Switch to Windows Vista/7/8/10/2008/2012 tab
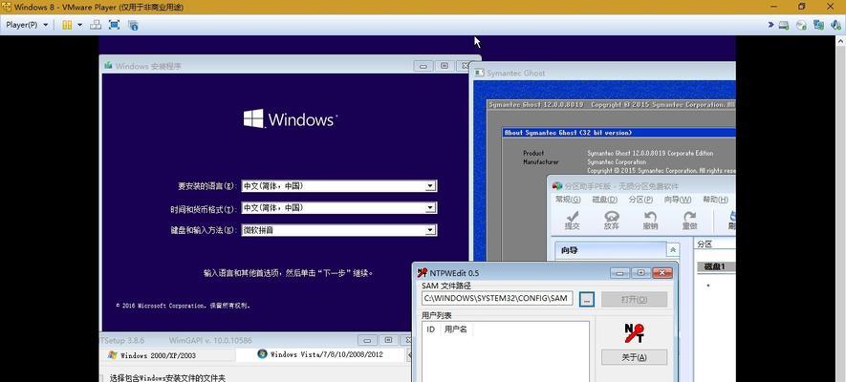Screen dimensions: 846x382 tap(320, 354)
